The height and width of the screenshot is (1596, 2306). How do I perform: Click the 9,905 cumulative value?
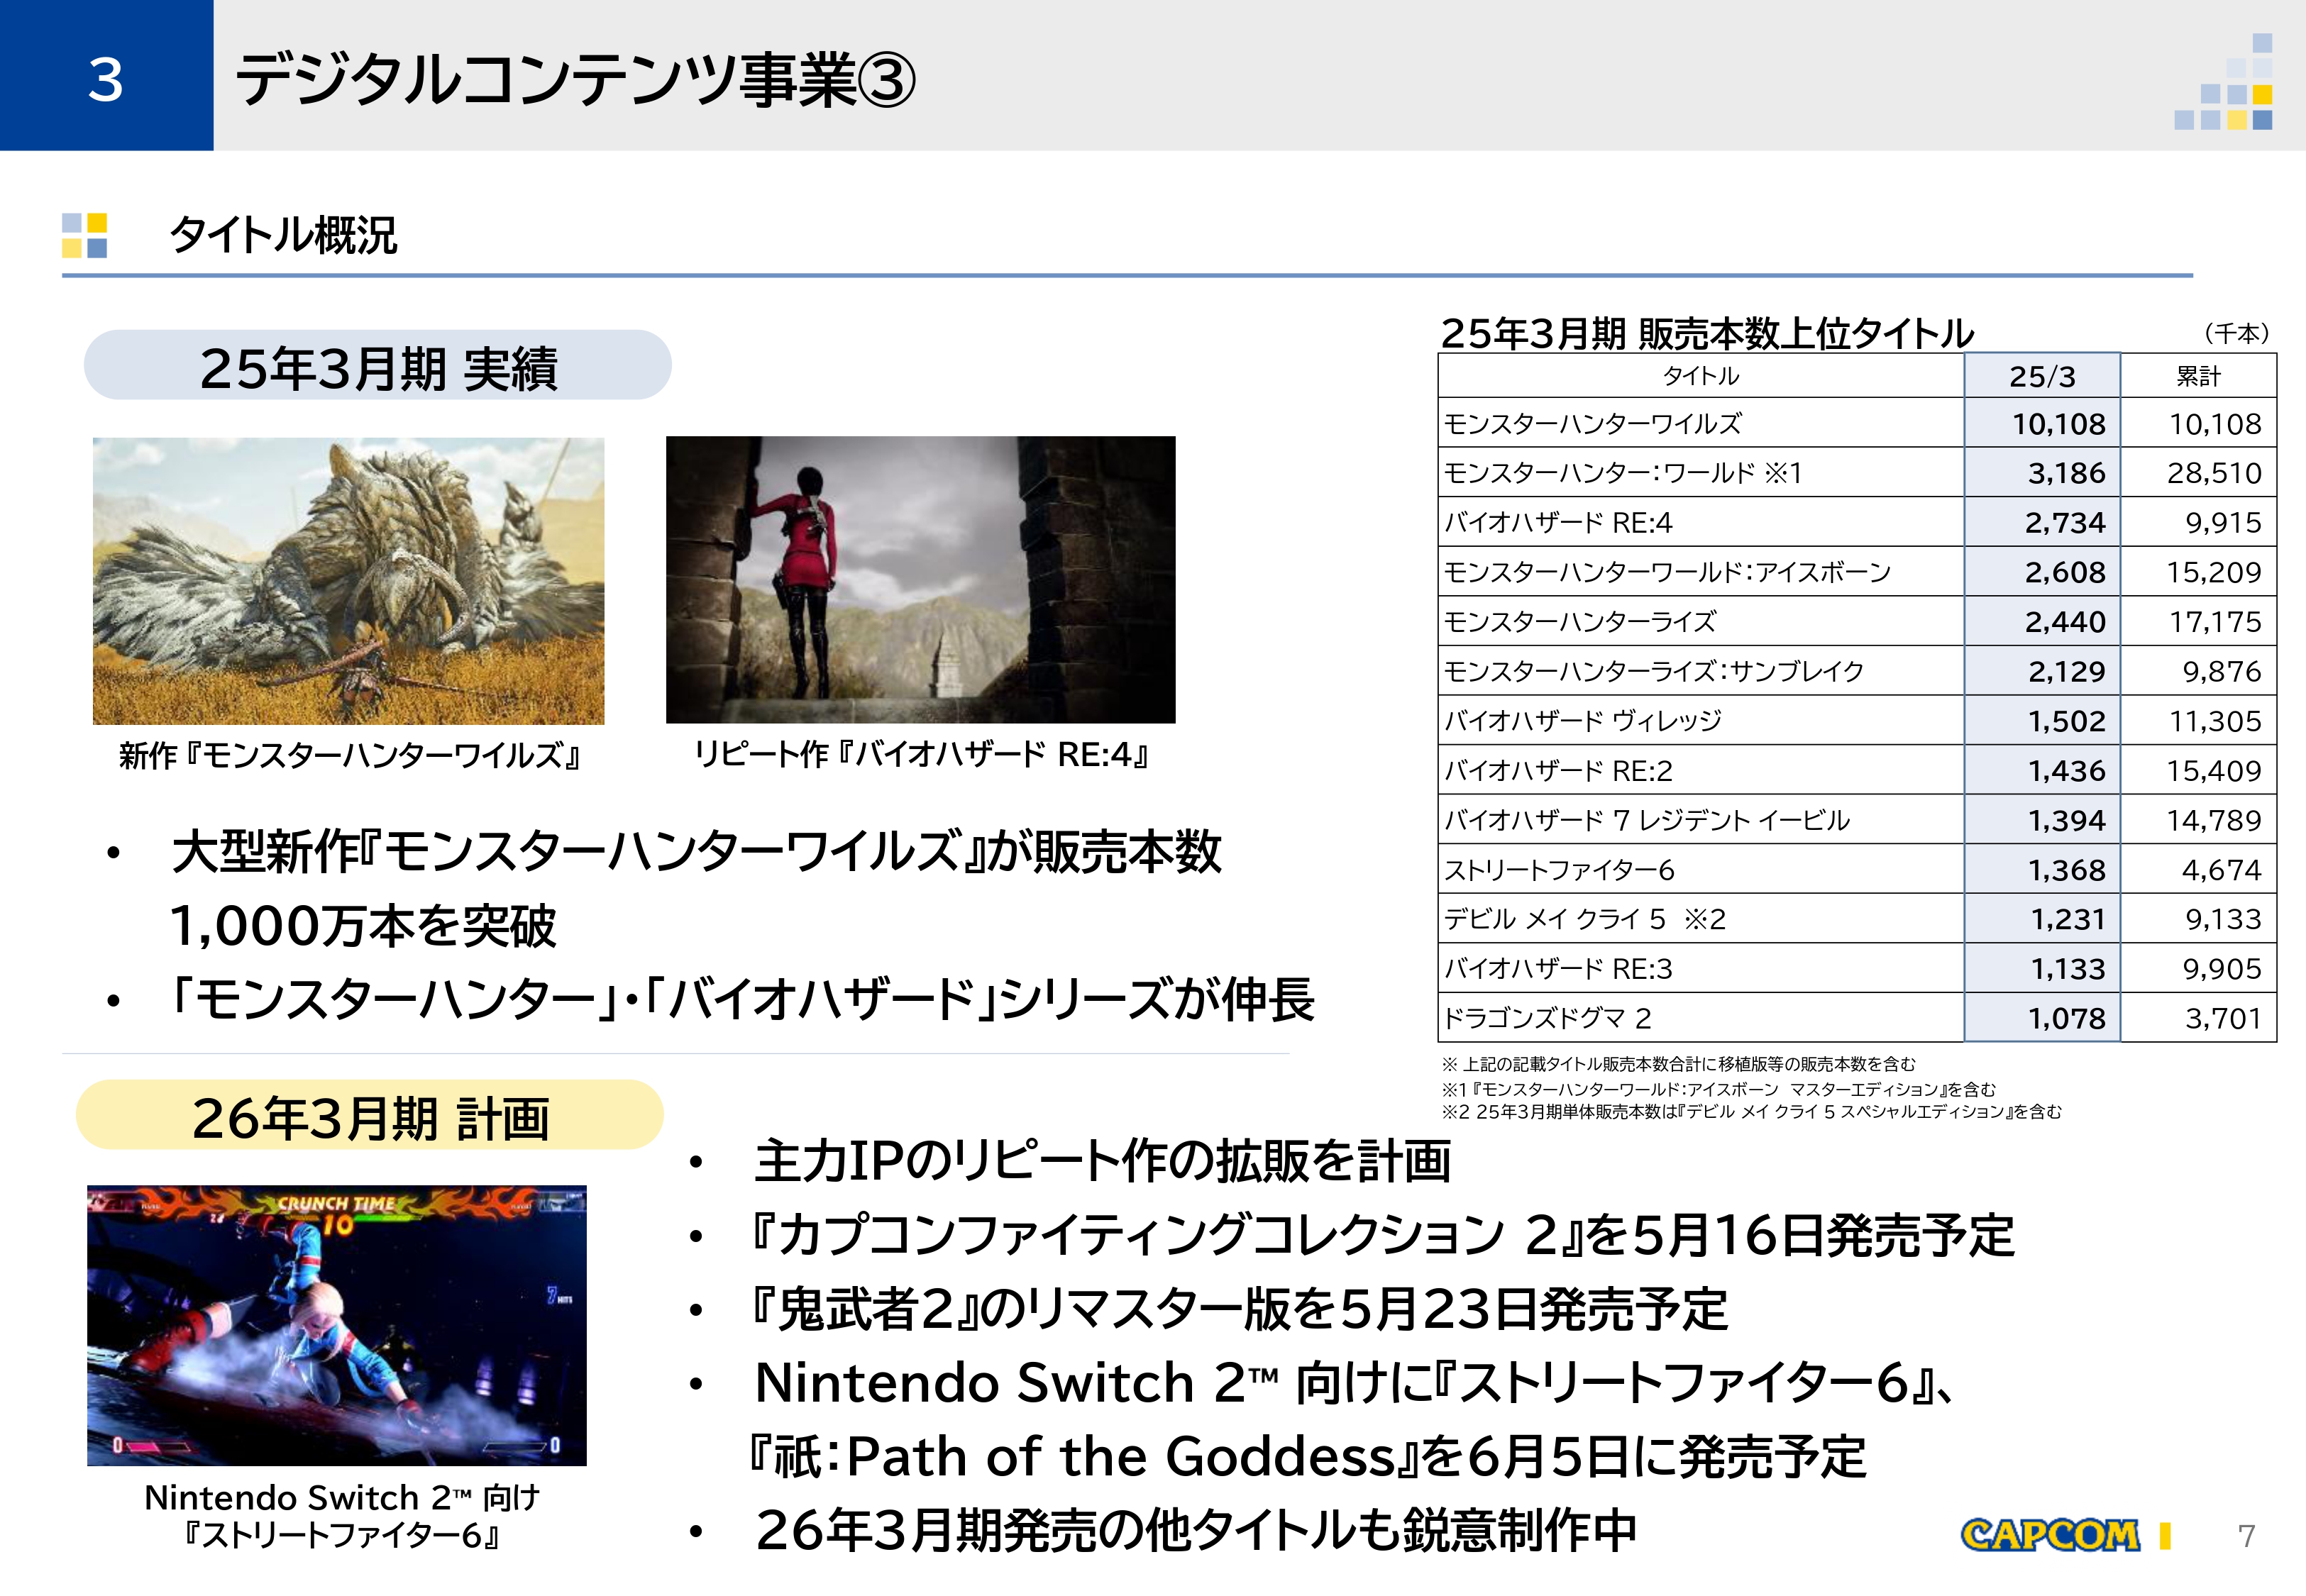coord(2222,969)
